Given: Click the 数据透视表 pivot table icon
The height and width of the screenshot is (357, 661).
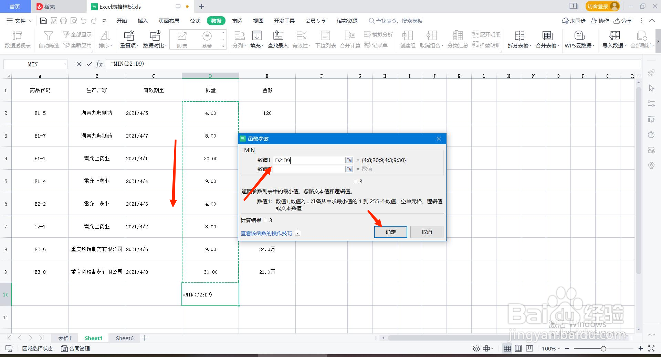Looking at the screenshot, I should click(17, 36).
